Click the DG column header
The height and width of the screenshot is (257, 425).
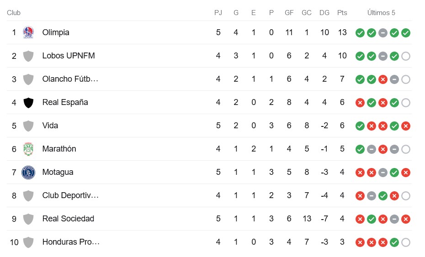point(324,13)
